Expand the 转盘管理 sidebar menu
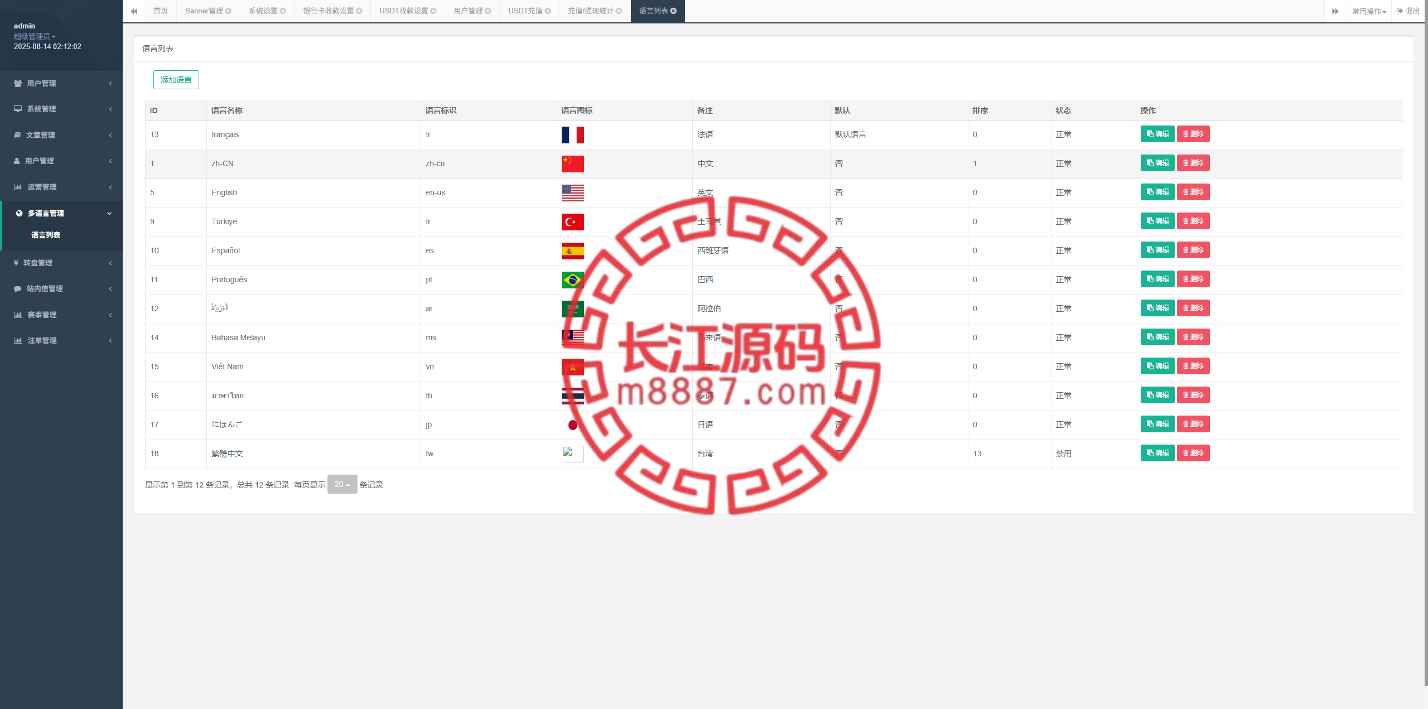This screenshot has height=709, width=1428. [x=61, y=263]
